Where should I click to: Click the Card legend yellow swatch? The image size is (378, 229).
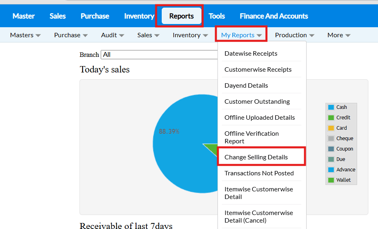pos(331,128)
